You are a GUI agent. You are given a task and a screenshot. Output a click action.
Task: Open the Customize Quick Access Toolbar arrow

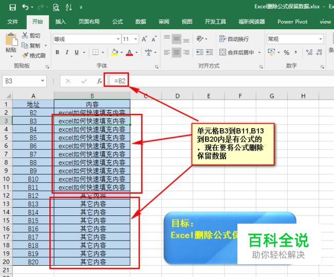click(81, 8)
